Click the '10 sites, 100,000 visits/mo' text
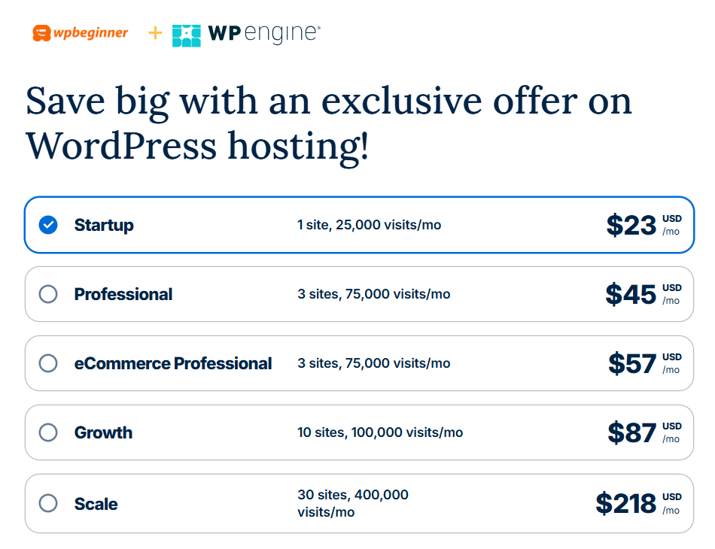This screenshot has width=715, height=549. 380,432
